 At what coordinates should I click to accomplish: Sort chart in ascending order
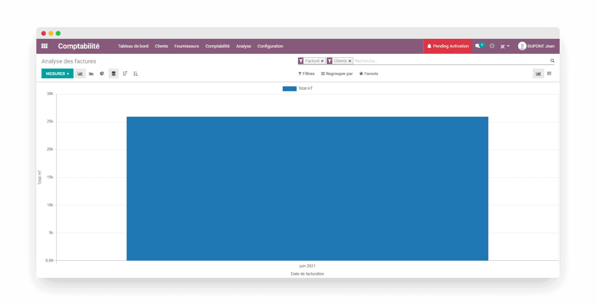(136, 74)
